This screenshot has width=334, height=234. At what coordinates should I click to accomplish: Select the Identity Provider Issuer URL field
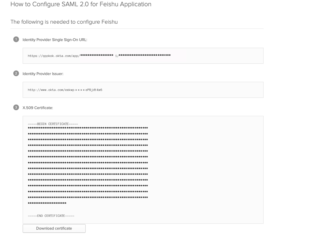coord(143,89)
